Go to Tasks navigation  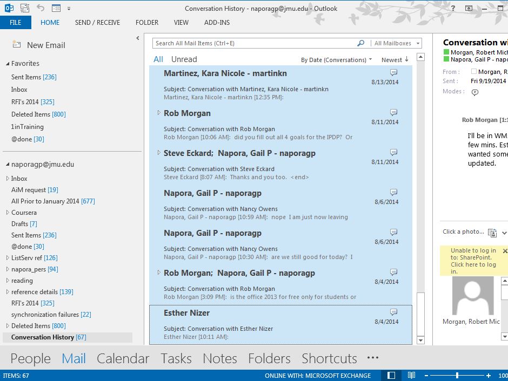(x=176, y=358)
